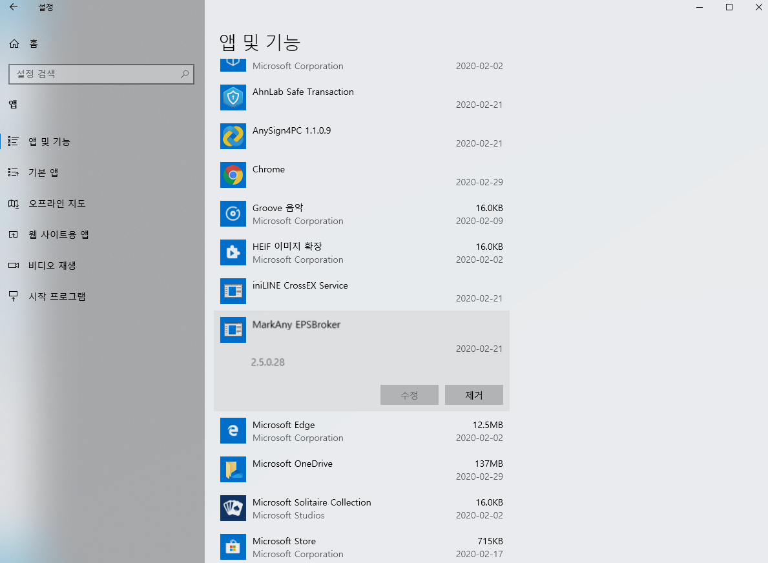Click the Microsoft Solitaire Collection icon
This screenshot has width=768, height=563.
pos(233,507)
